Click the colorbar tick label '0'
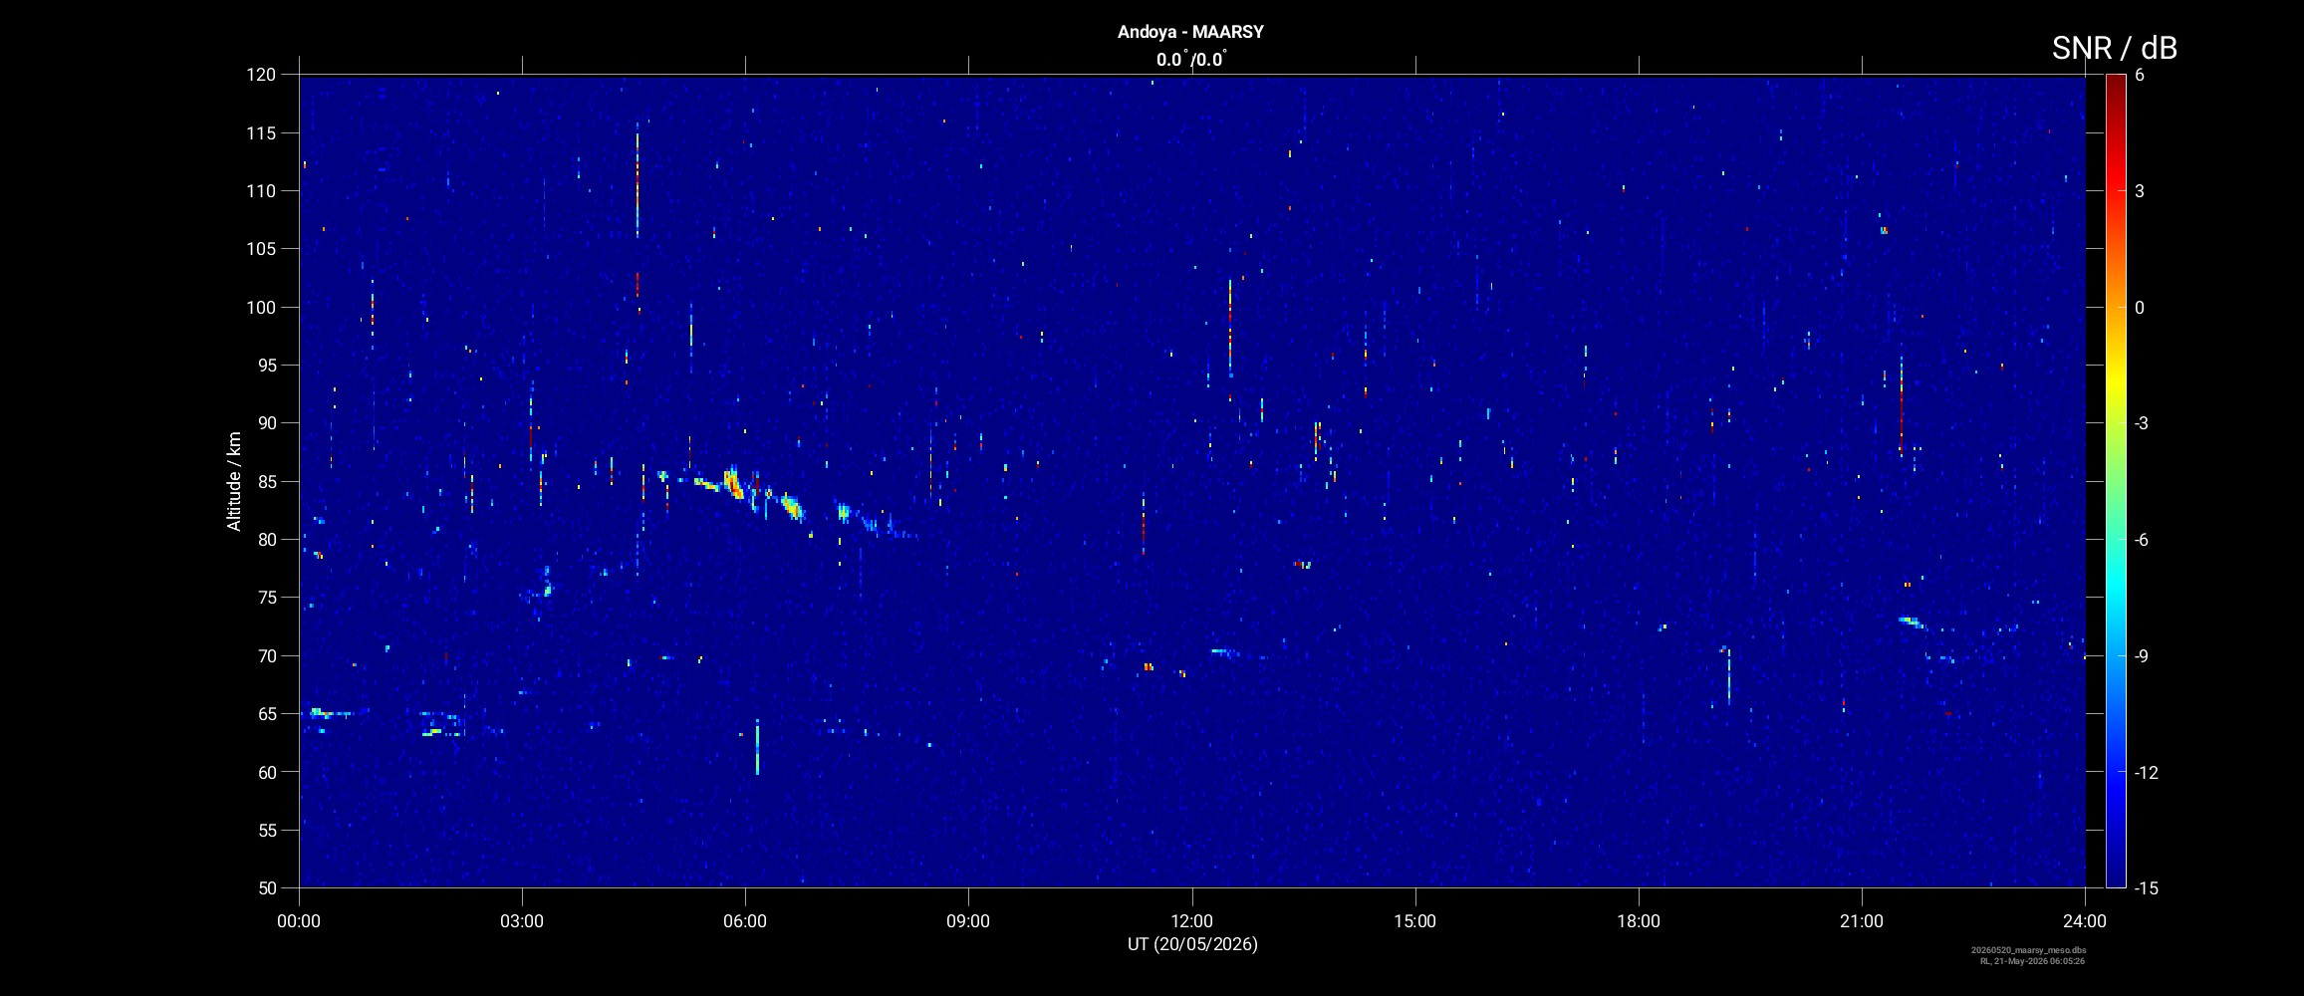2304x996 pixels. tap(2140, 308)
